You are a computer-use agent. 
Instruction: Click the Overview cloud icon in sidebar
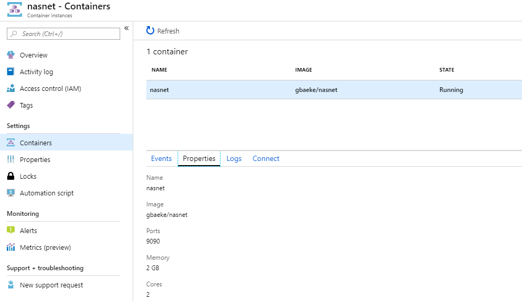tap(10, 55)
